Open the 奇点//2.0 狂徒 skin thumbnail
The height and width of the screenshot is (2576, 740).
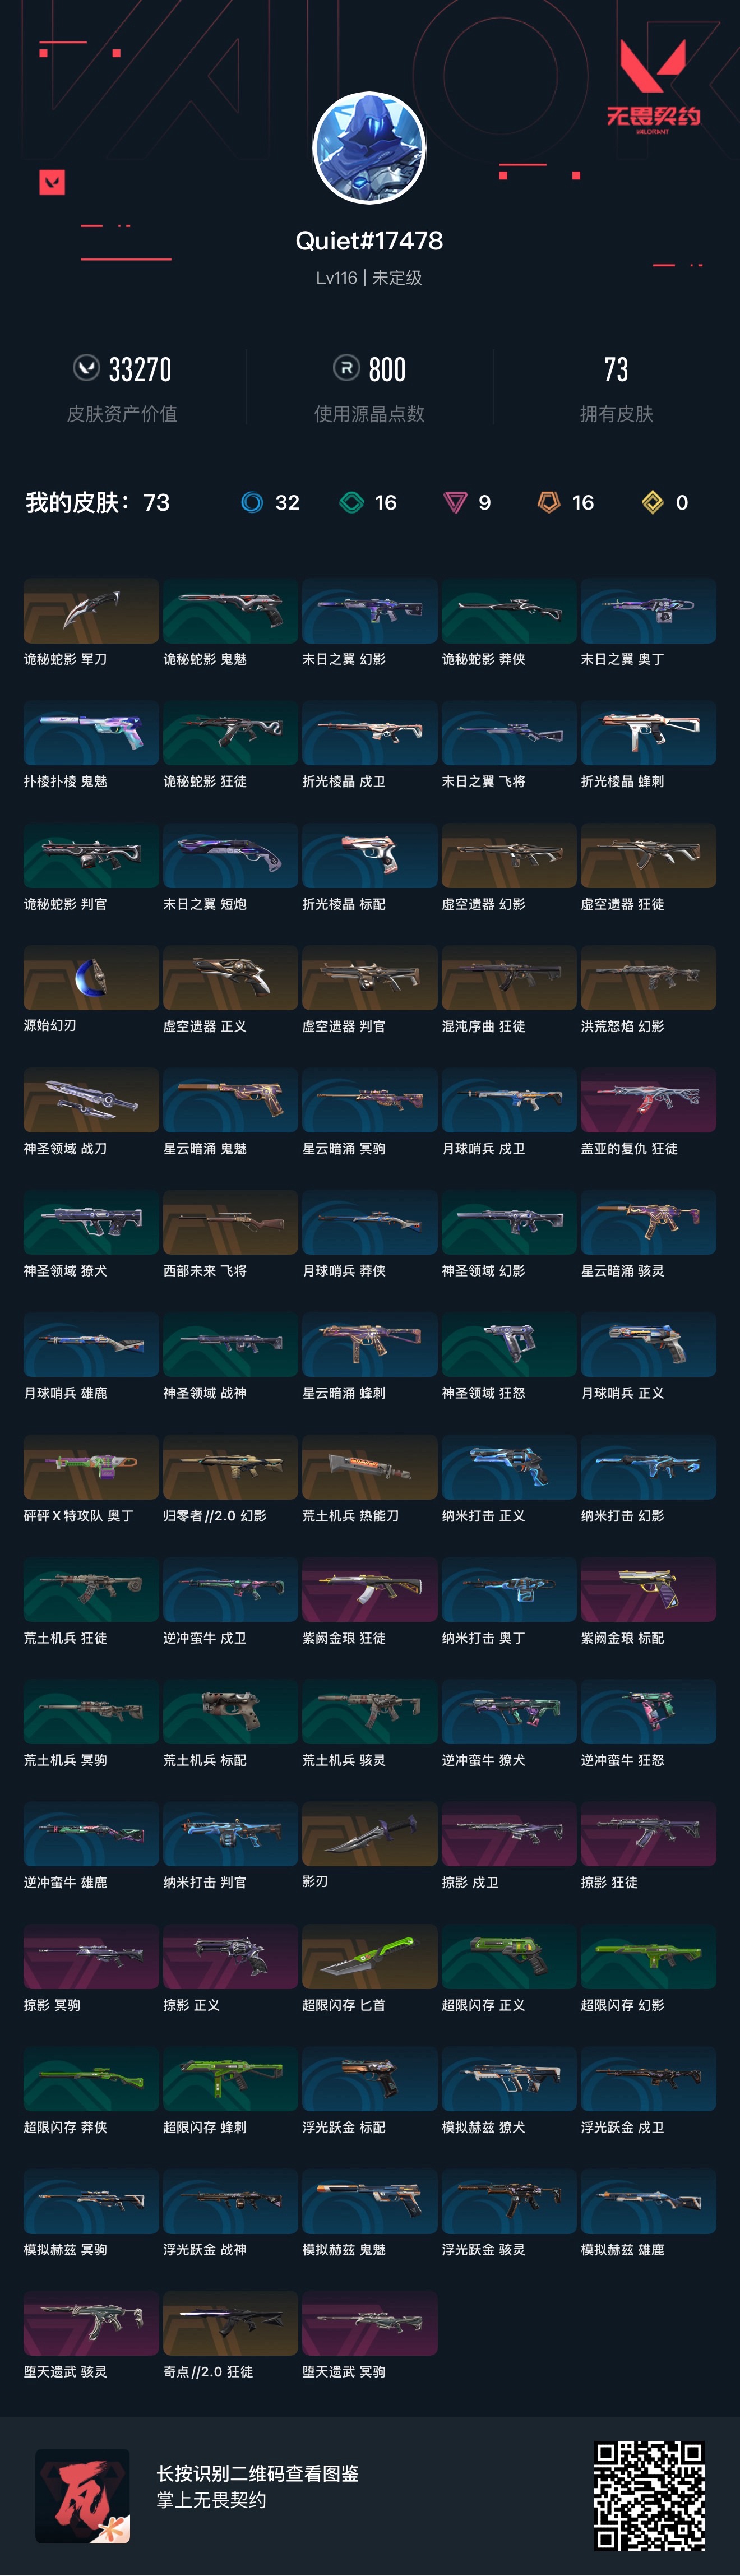point(230,2324)
